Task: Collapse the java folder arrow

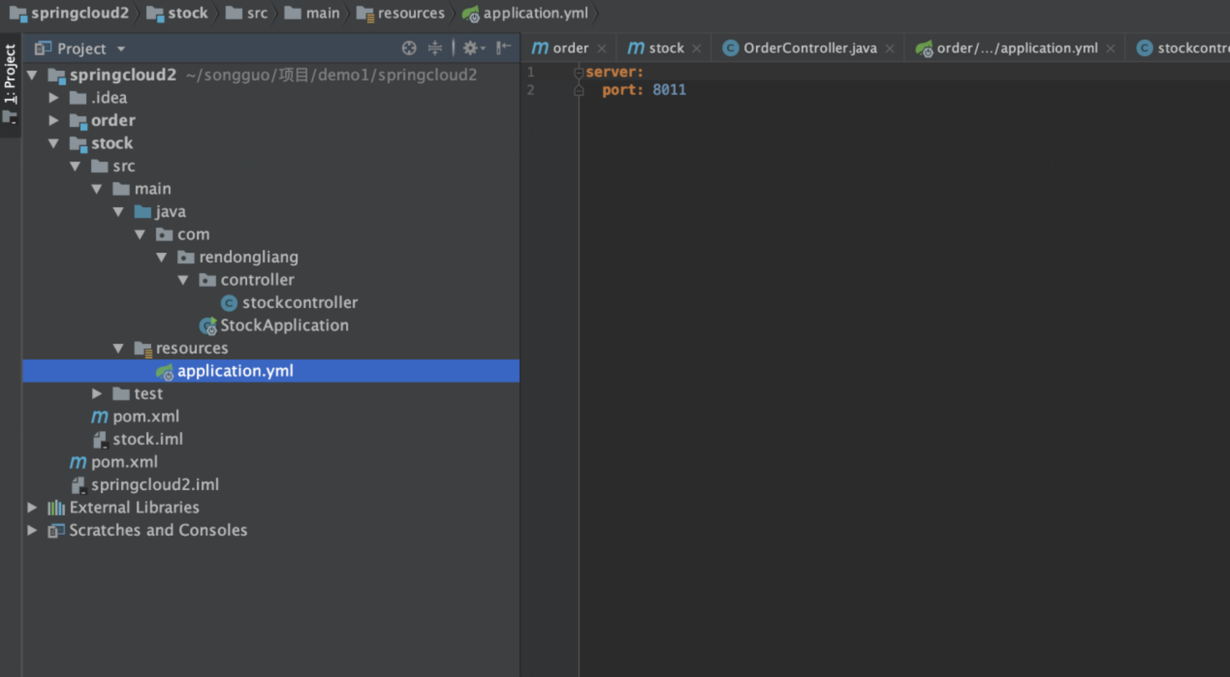Action: click(118, 211)
